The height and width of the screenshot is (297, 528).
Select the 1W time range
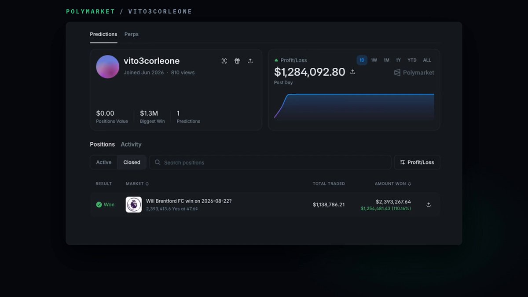pyautogui.click(x=374, y=60)
